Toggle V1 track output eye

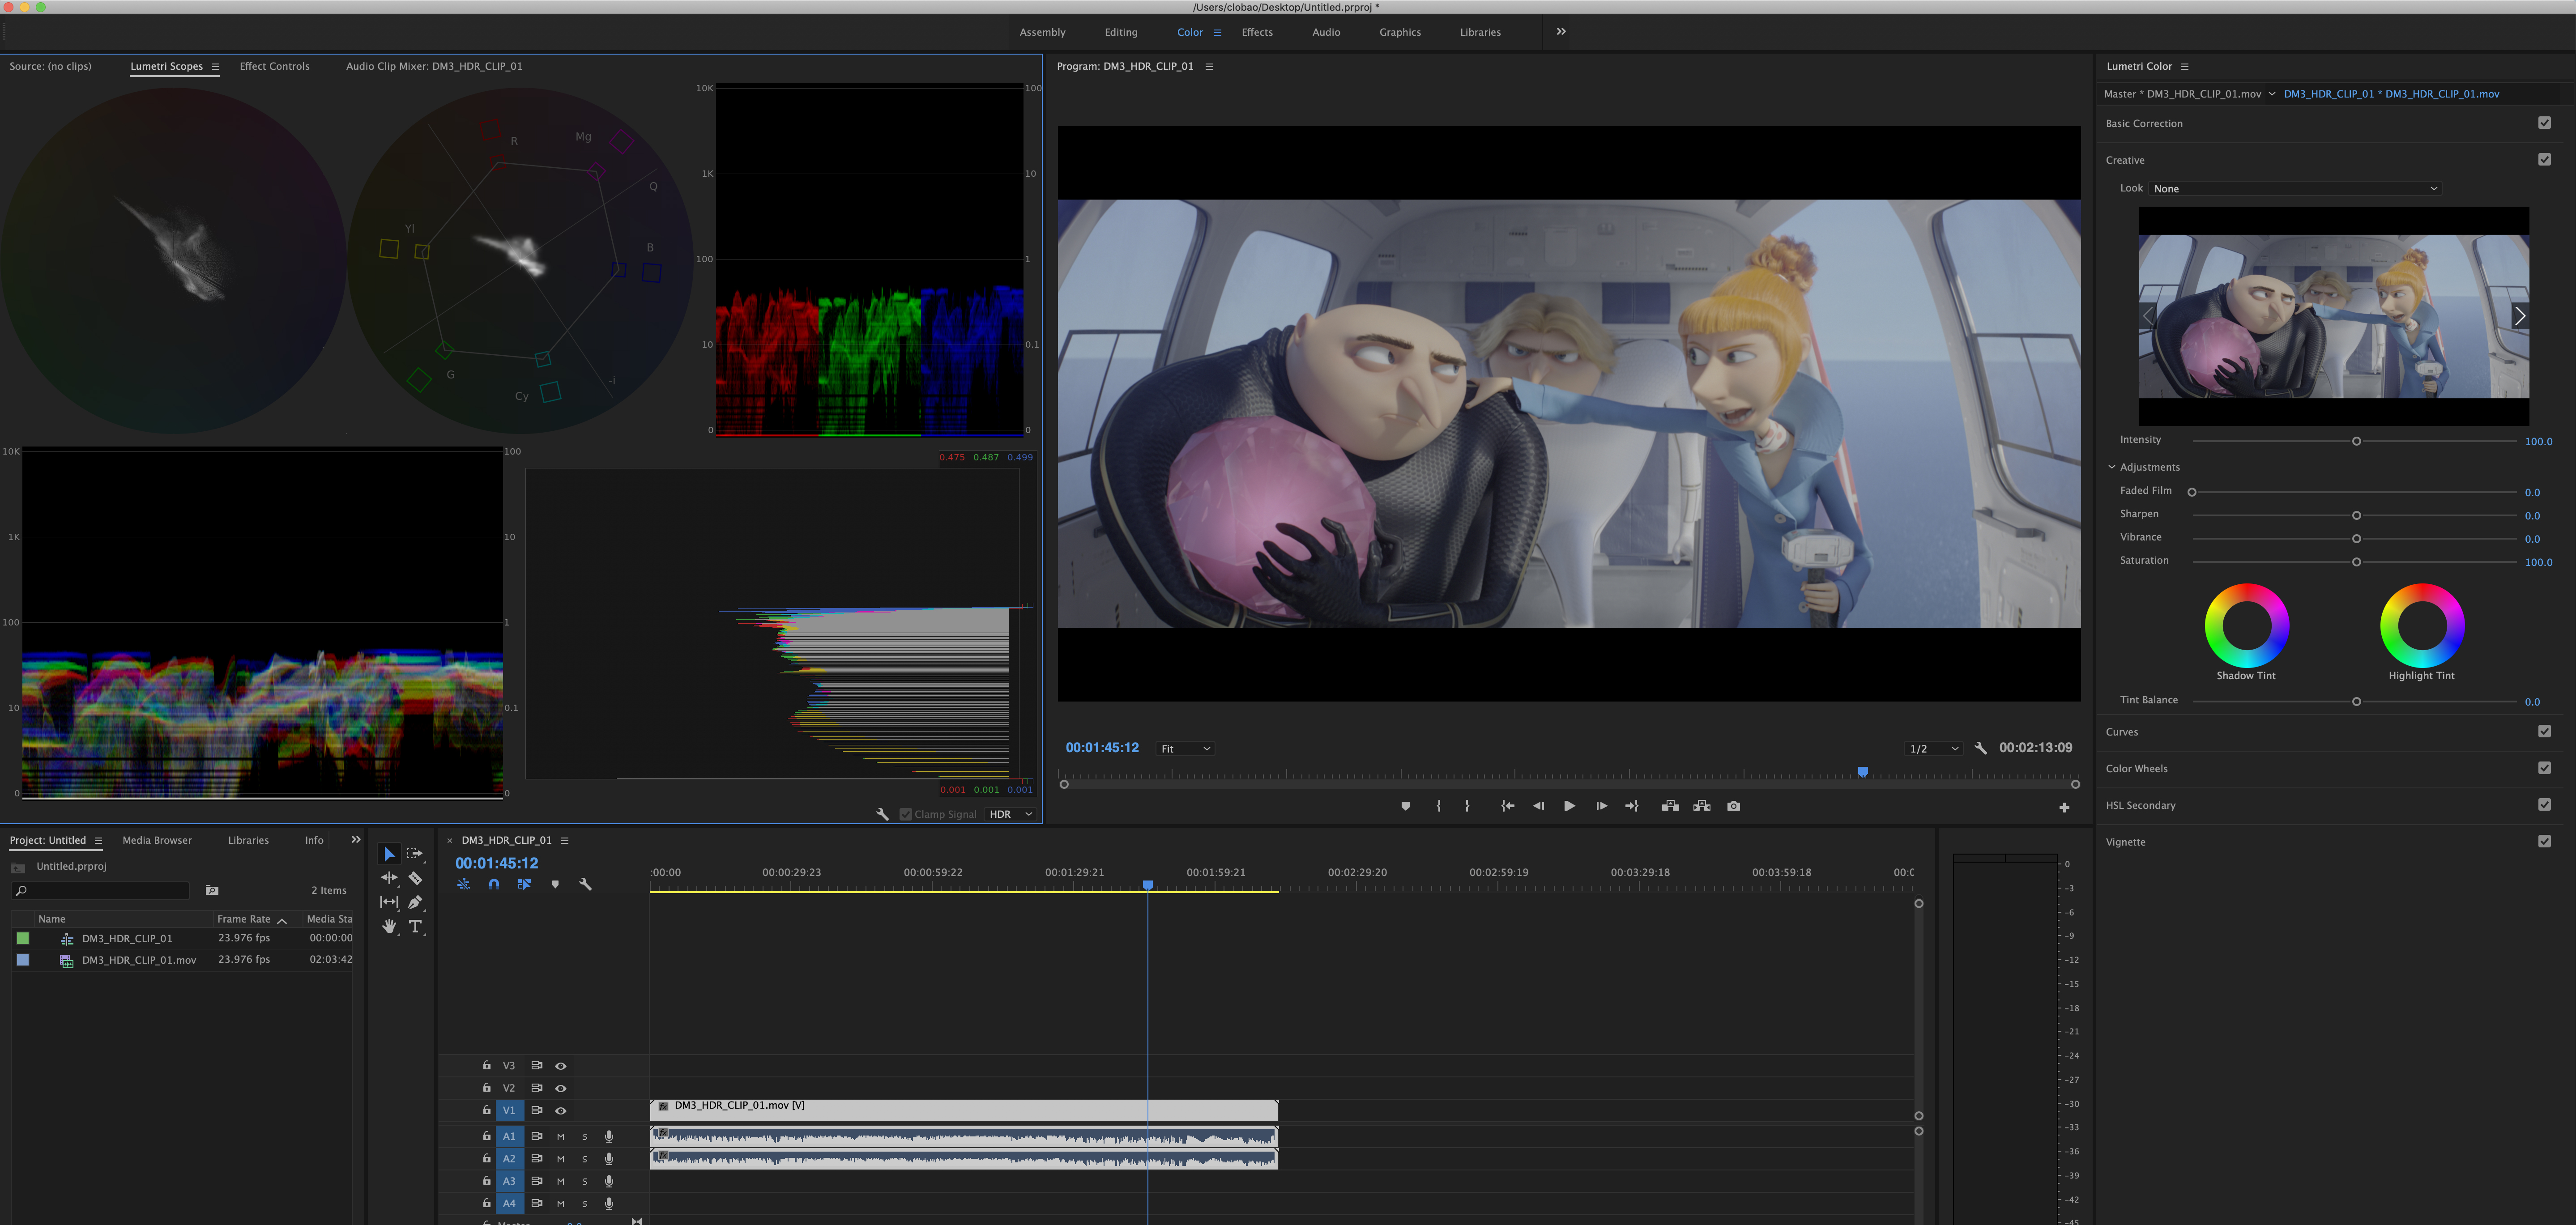coord(561,1110)
